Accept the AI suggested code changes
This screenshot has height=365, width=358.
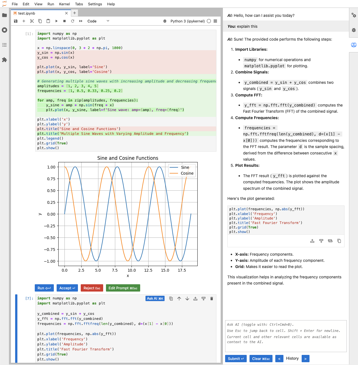coord(67,288)
